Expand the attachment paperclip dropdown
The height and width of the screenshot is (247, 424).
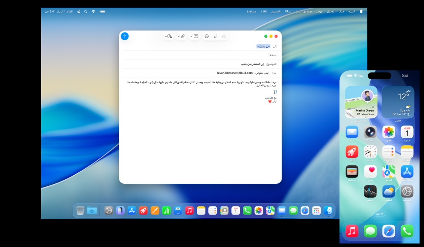[179, 36]
